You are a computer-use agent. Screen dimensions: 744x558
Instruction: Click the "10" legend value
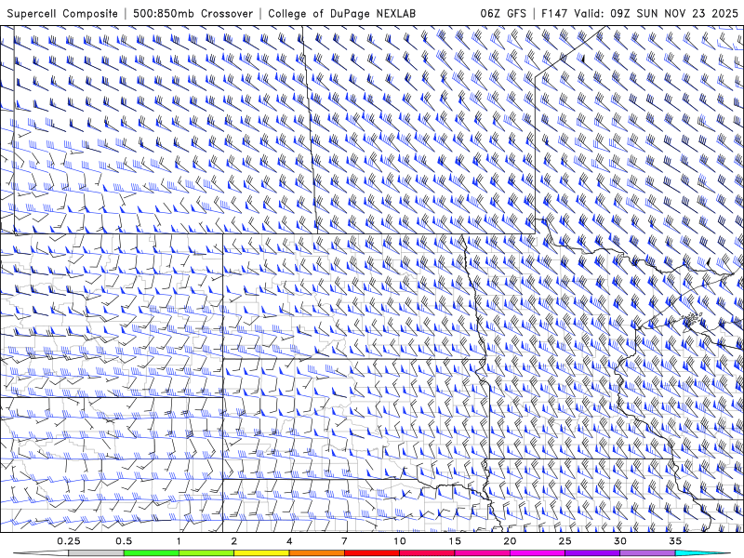(x=400, y=541)
